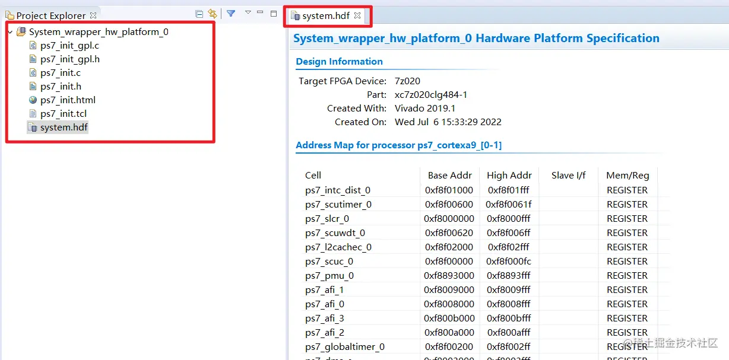The image size is (729, 360).
Task: Click the ps7_afi_1 cell
Action: click(325, 290)
